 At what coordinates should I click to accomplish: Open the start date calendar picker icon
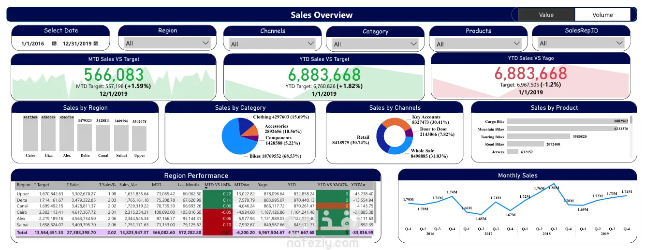tap(54, 44)
